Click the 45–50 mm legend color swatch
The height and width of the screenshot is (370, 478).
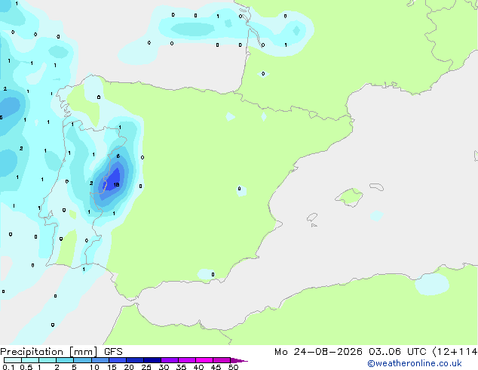click(x=222, y=360)
